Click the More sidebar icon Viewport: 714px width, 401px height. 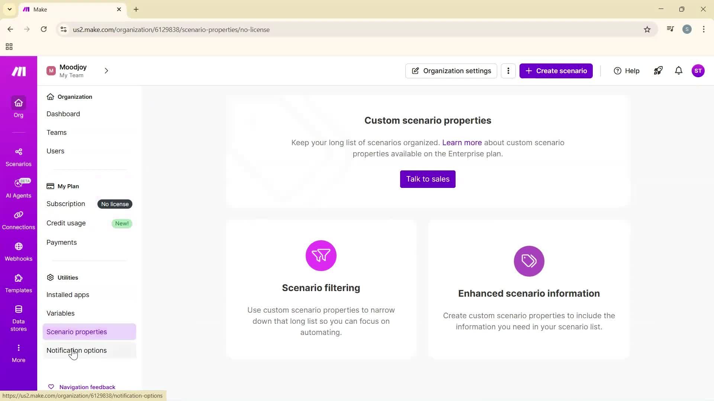[18, 352]
